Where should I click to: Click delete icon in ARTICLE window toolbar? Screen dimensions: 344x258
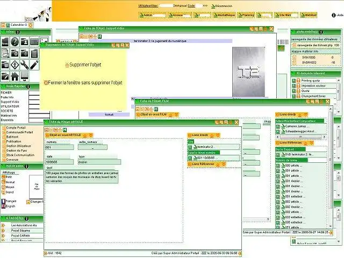tap(60, 130)
